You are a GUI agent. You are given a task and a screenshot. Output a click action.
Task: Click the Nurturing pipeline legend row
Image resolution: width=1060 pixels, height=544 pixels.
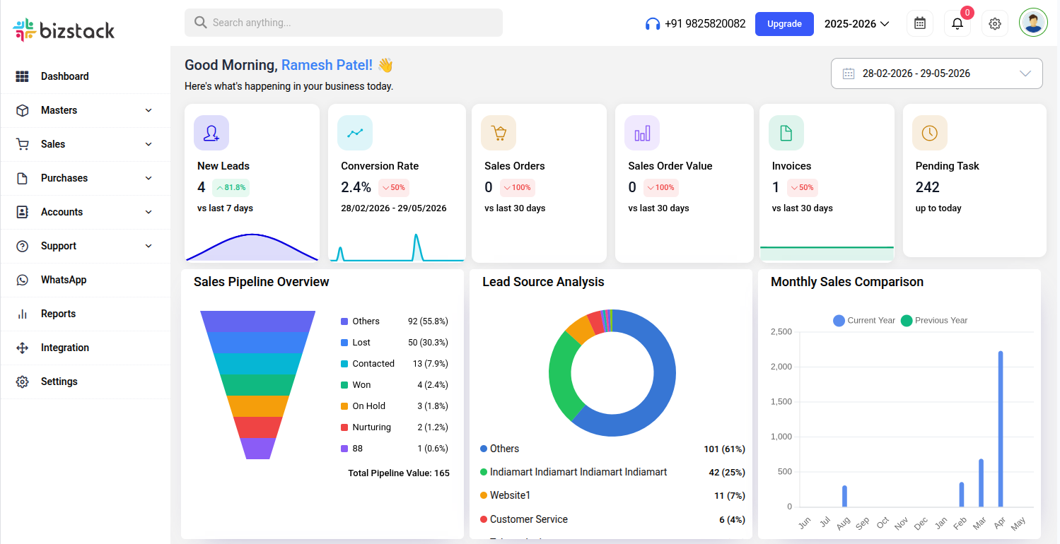pyautogui.click(x=395, y=427)
